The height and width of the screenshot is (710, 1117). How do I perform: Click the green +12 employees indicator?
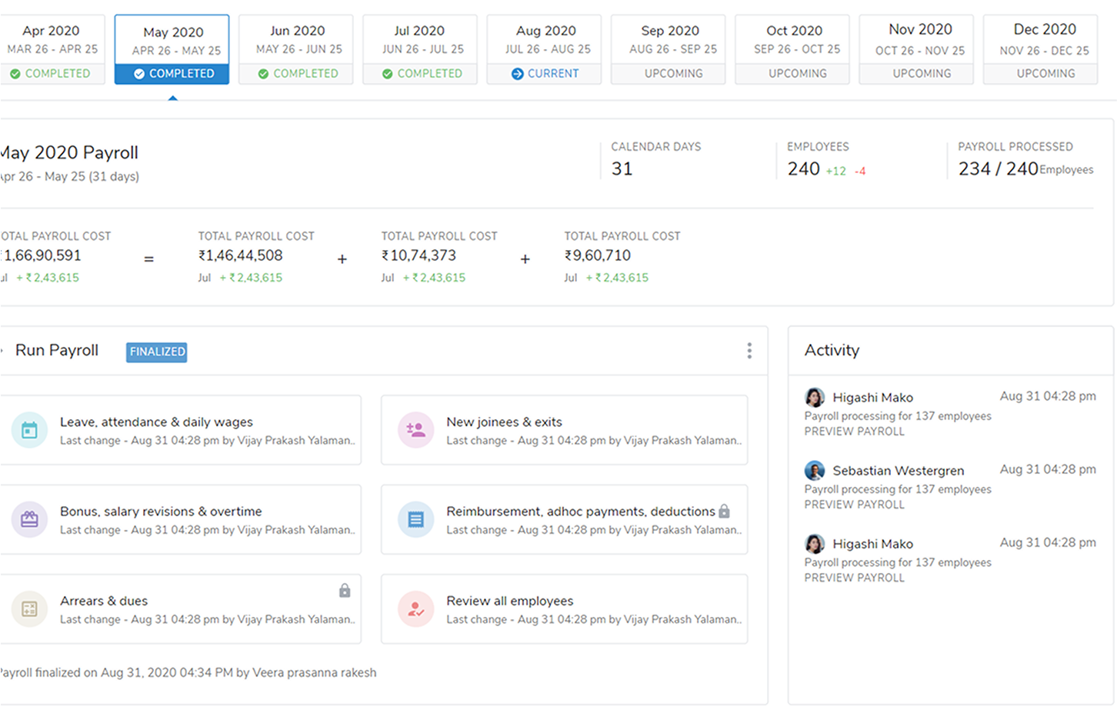835,172
